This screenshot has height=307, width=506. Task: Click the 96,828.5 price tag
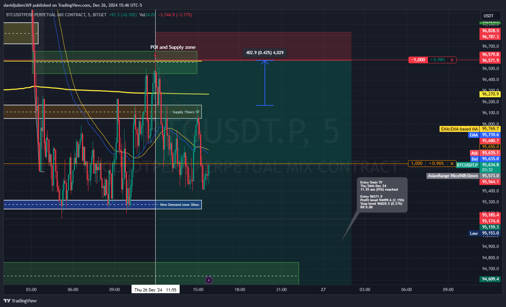point(490,31)
